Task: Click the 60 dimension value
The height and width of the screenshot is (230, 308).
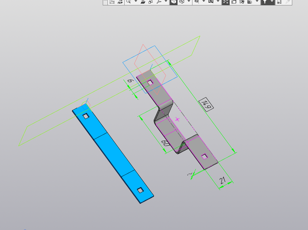Action: pos(166,144)
